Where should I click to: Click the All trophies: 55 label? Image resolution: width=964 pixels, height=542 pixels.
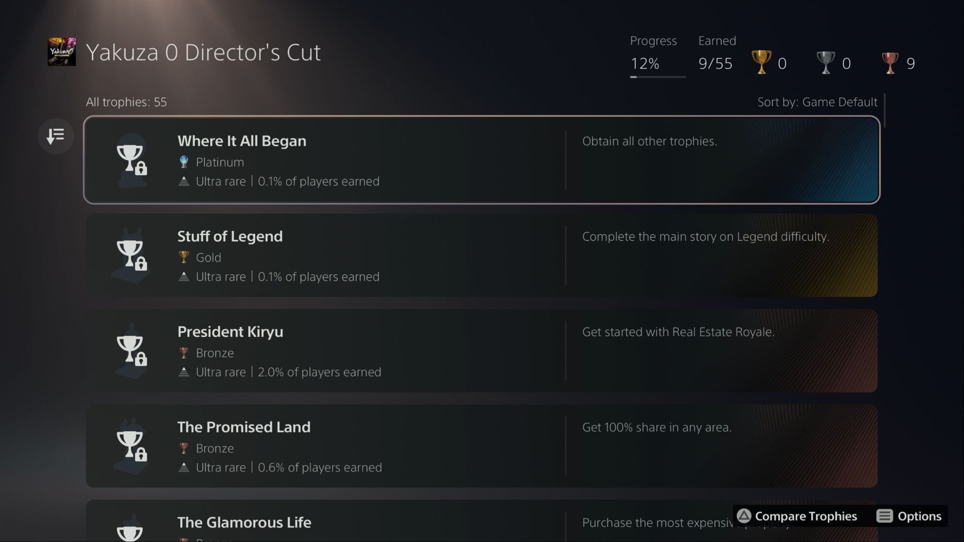click(x=126, y=102)
